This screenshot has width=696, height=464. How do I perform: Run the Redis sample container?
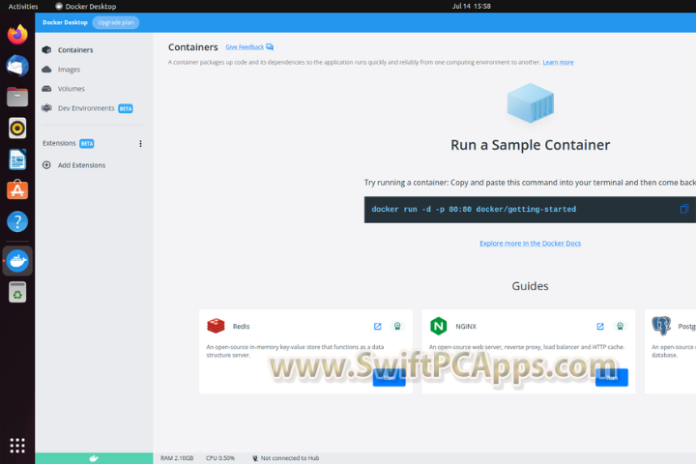click(389, 377)
